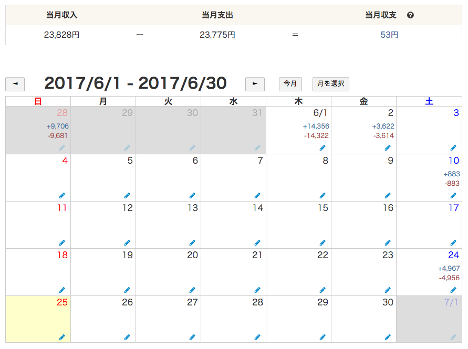Edit day 10 with pencil icon
The width and height of the screenshot is (468, 349).
[x=453, y=195]
